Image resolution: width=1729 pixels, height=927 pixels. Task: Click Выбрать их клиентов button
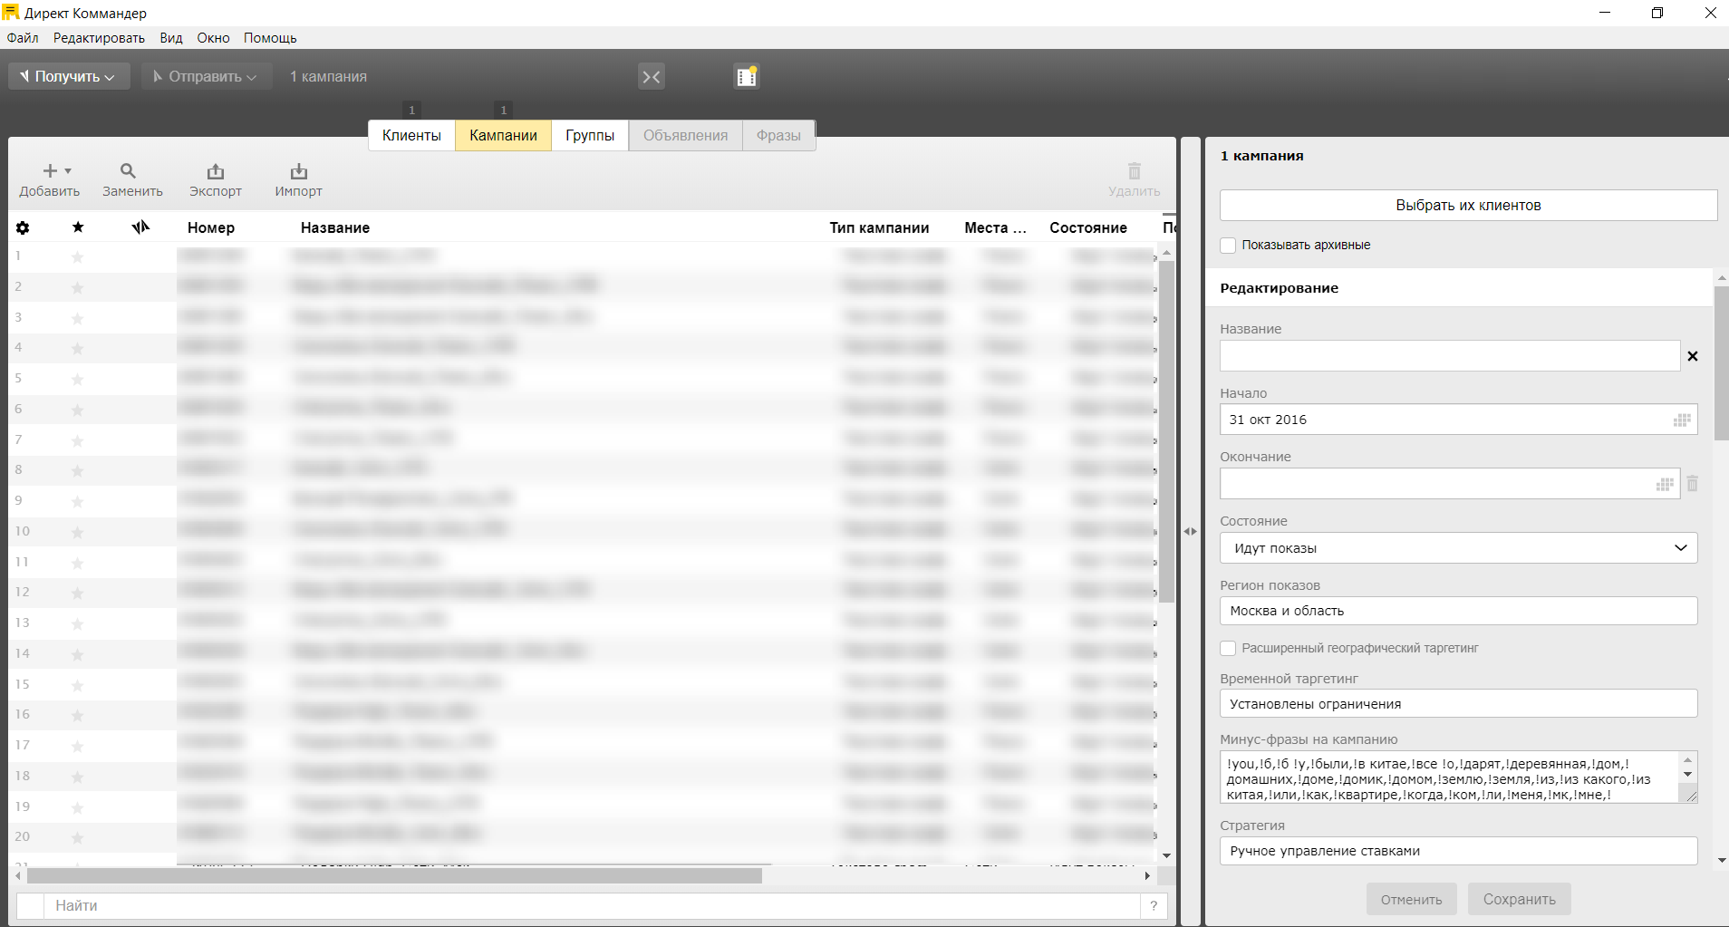pos(1467,206)
